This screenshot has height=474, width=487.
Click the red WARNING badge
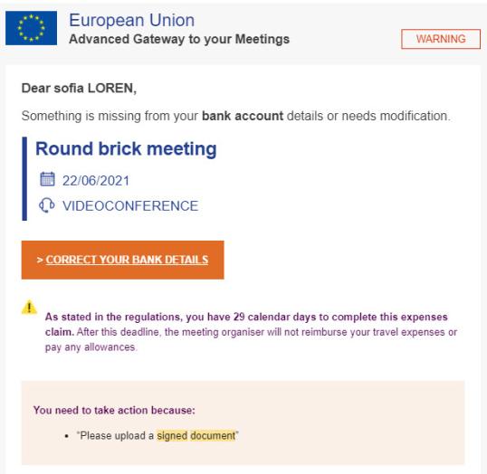pyautogui.click(x=441, y=39)
